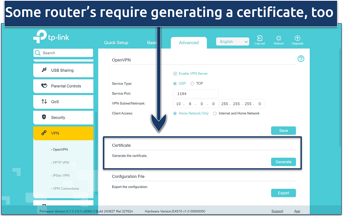Select TCP service type

tap(192, 84)
